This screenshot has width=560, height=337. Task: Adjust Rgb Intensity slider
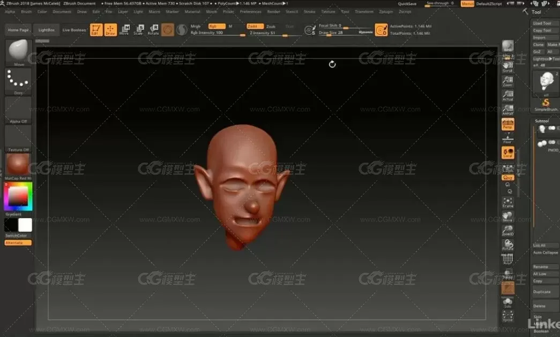(x=218, y=33)
